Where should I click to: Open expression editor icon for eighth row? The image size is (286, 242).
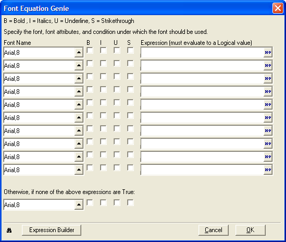point(268,144)
